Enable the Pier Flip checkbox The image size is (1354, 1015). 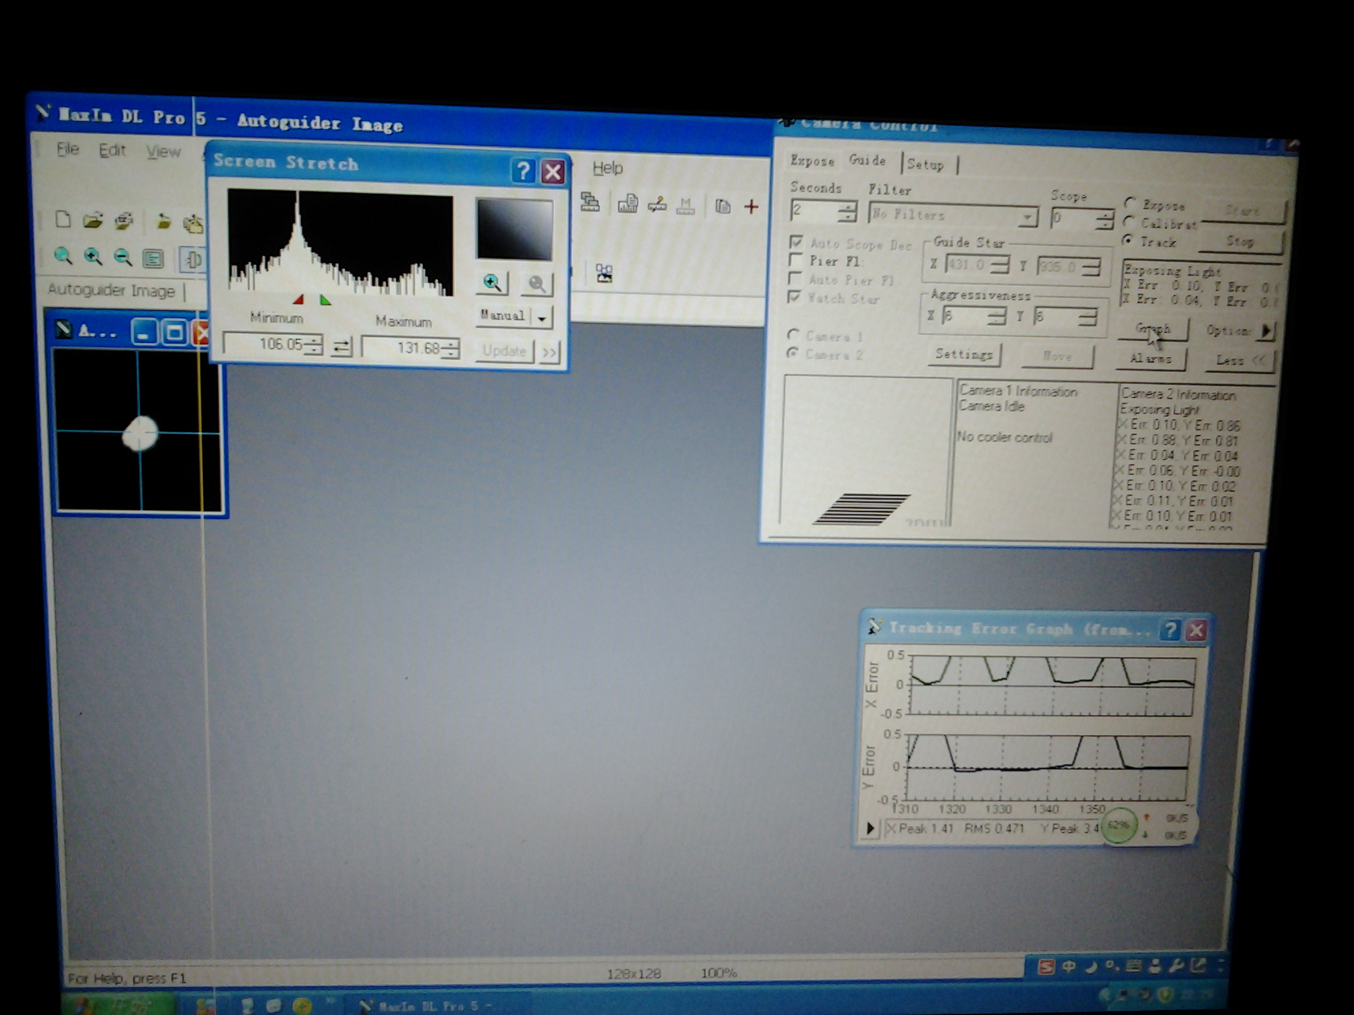[x=797, y=260]
